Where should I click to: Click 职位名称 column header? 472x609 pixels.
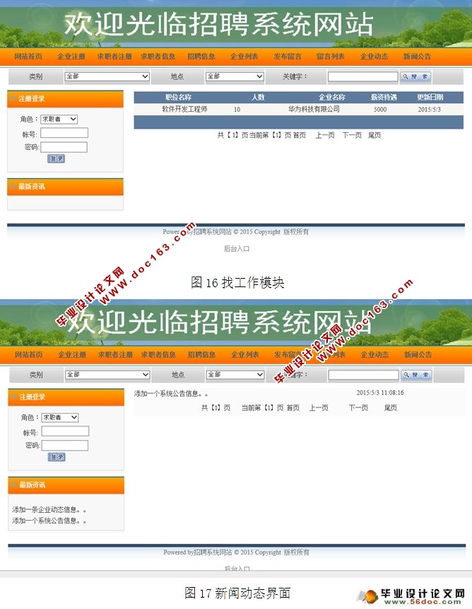(x=178, y=97)
